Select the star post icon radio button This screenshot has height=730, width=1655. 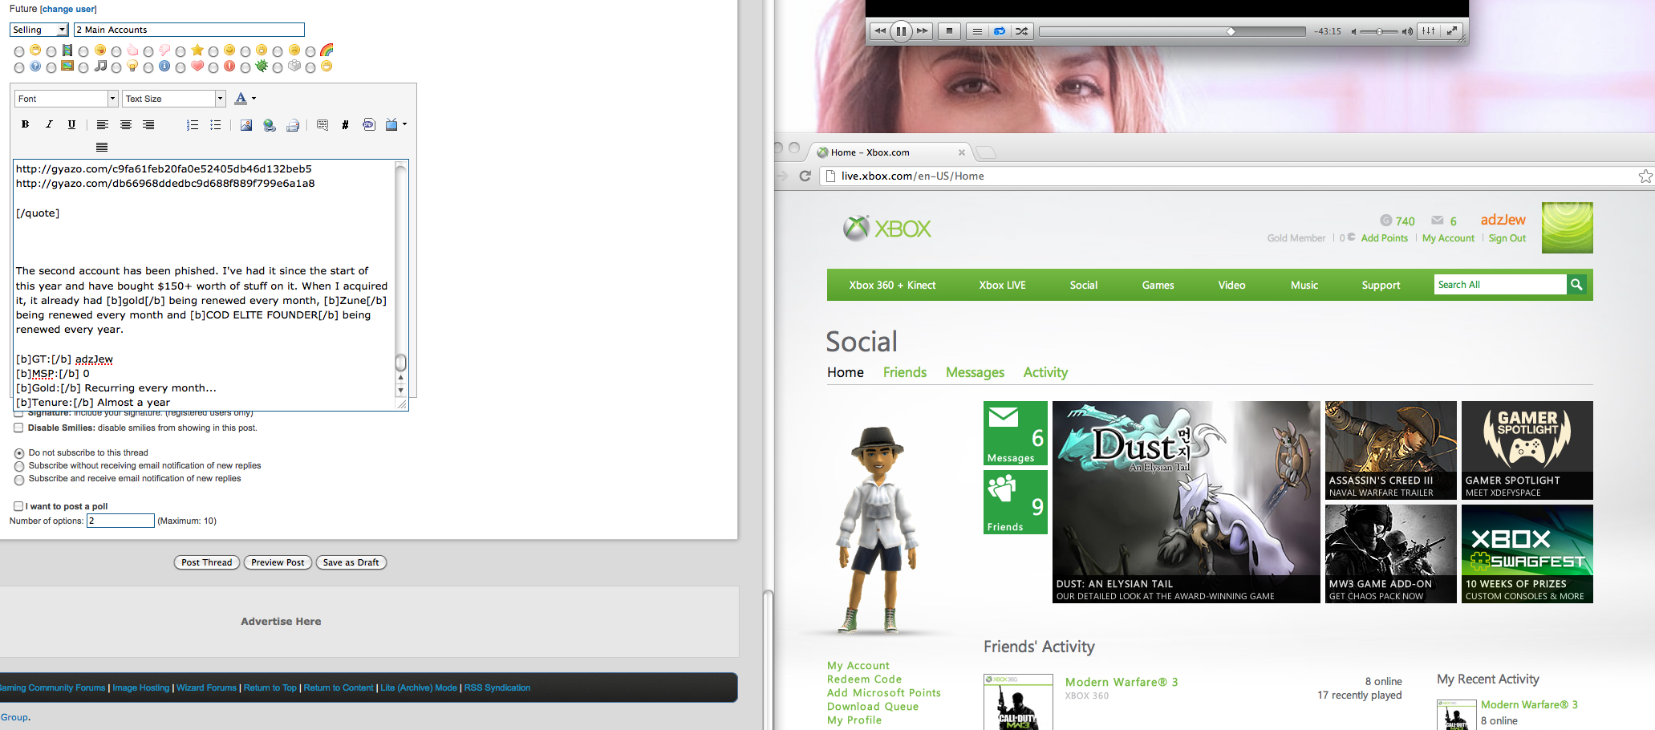click(181, 52)
